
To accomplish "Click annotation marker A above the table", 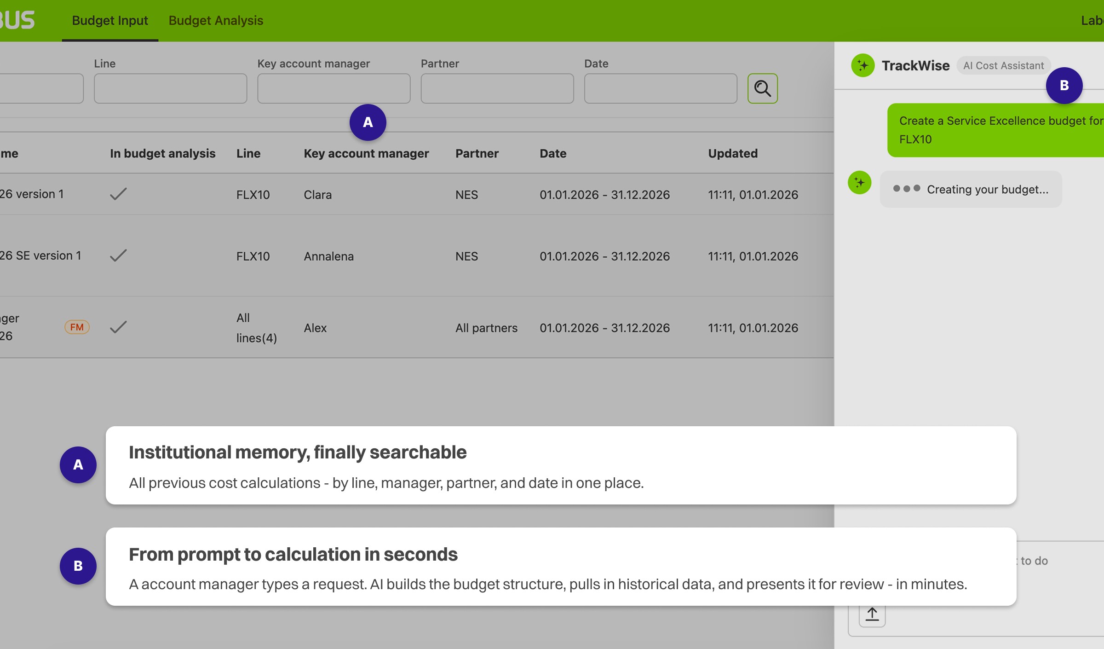I will tap(368, 122).
